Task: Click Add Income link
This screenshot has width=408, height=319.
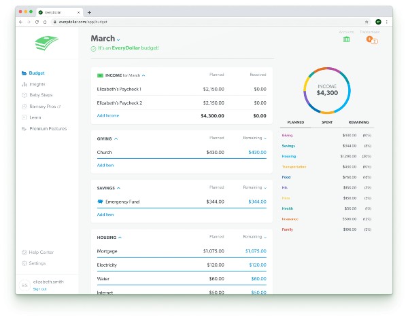Action: pyautogui.click(x=108, y=115)
